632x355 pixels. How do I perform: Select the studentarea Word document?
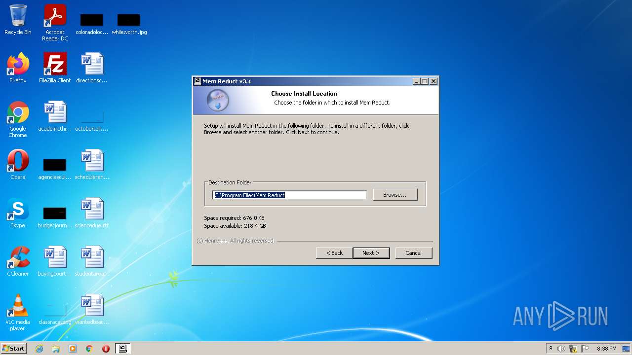pyautogui.click(x=92, y=261)
